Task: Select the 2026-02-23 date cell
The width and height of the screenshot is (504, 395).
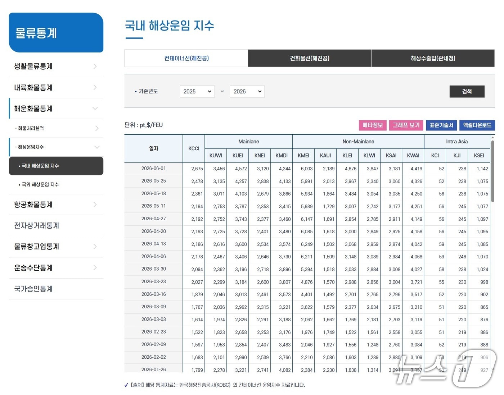Action: click(154, 332)
